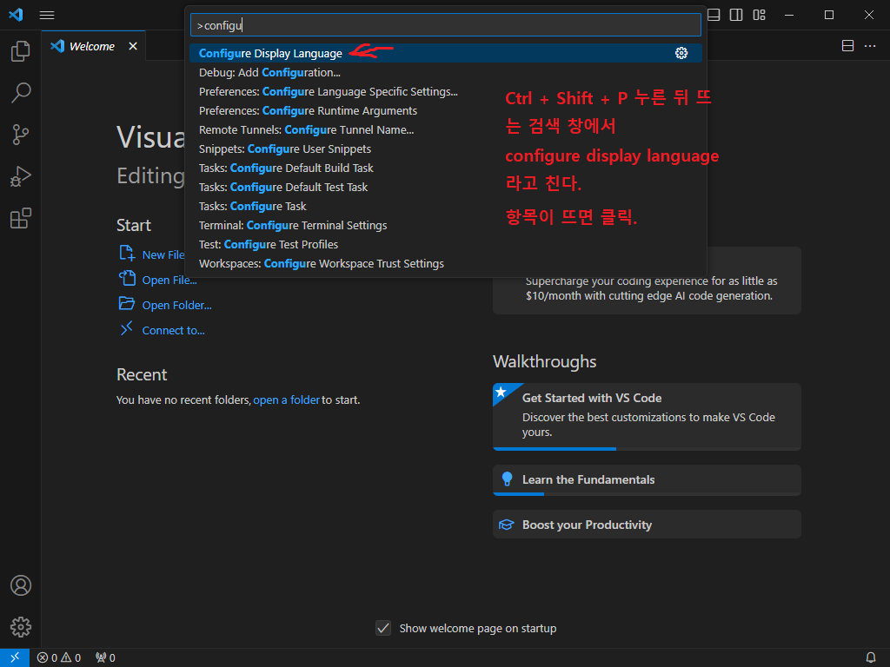The image size is (890, 667).
Task: Open the Extensions view
Action: [21, 218]
